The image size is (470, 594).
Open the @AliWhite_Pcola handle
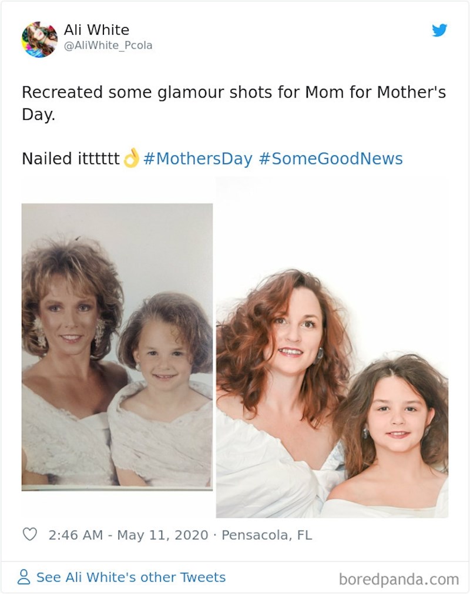click(108, 45)
